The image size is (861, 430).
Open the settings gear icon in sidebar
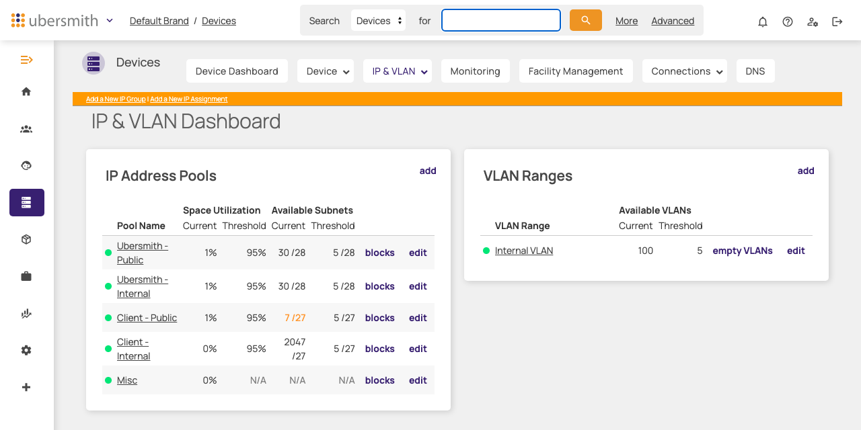point(26,350)
